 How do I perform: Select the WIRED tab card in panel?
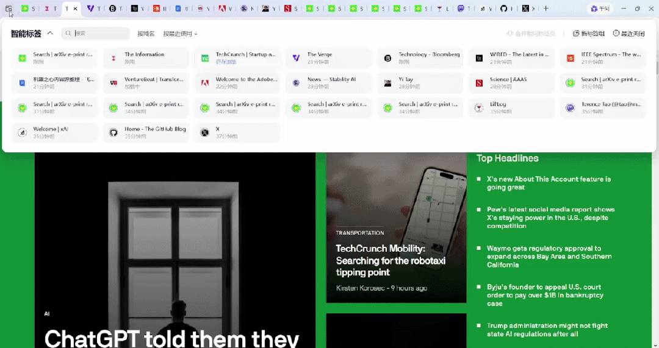[511, 58]
